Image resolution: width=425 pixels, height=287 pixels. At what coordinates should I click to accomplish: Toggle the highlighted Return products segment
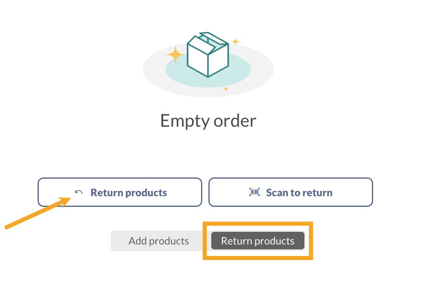pos(257,241)
